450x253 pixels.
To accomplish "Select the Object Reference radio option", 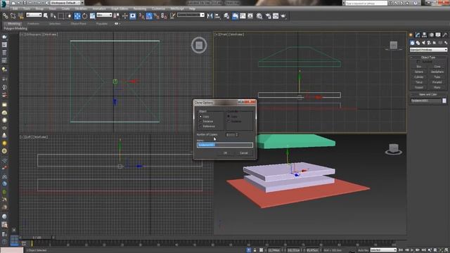I will 200,126.
